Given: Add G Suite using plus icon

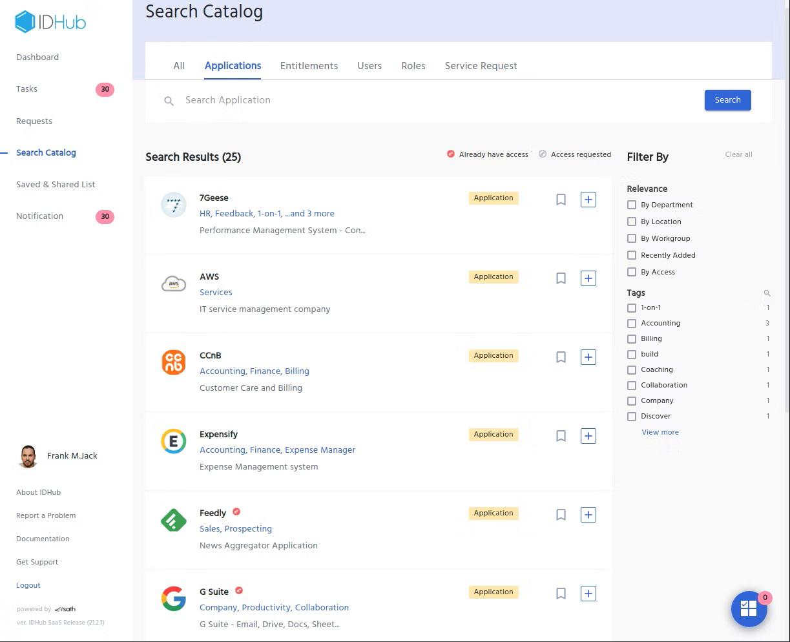Looking at the screenshot, I should (x=588, y=594).
